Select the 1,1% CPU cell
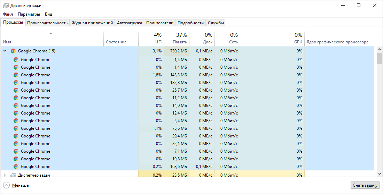 click(151, 128)
